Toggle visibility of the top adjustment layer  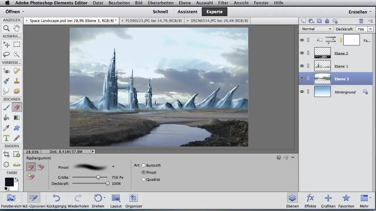(302, 40)
